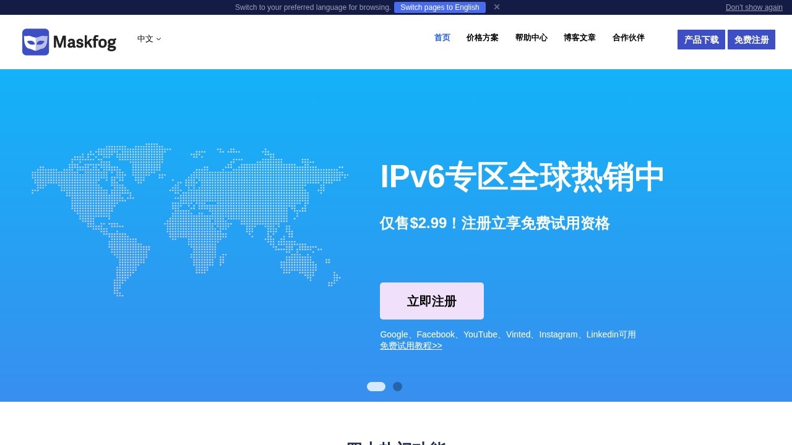Open the 中文 language dropdown
The height and width of the screenshot is (445, 792).
pyautogui.click(x=148, y=38)
